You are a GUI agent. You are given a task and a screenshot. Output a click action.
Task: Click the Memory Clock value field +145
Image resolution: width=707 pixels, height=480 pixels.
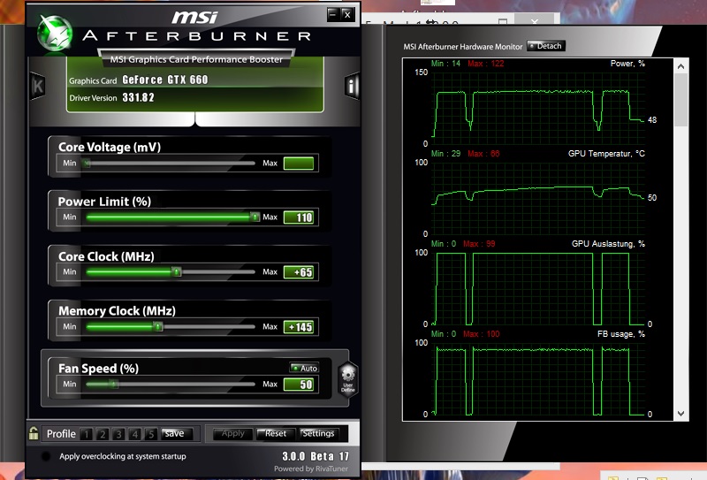point(299,326)
